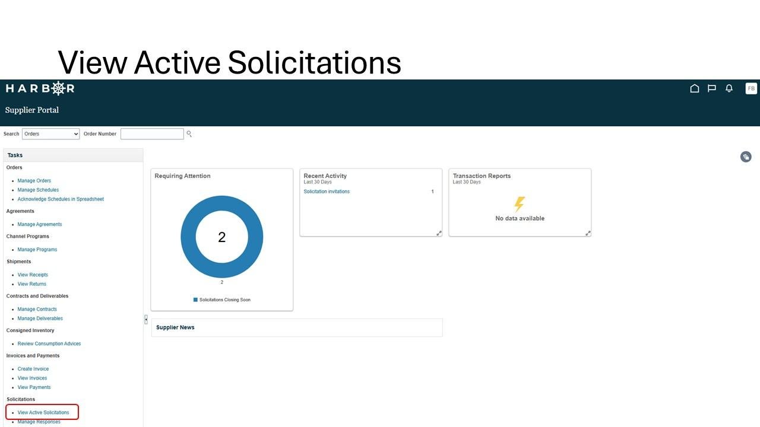This screenshot has width=760, height=427.
Task: Open View Receipts link
Action: tap(33, 275)
